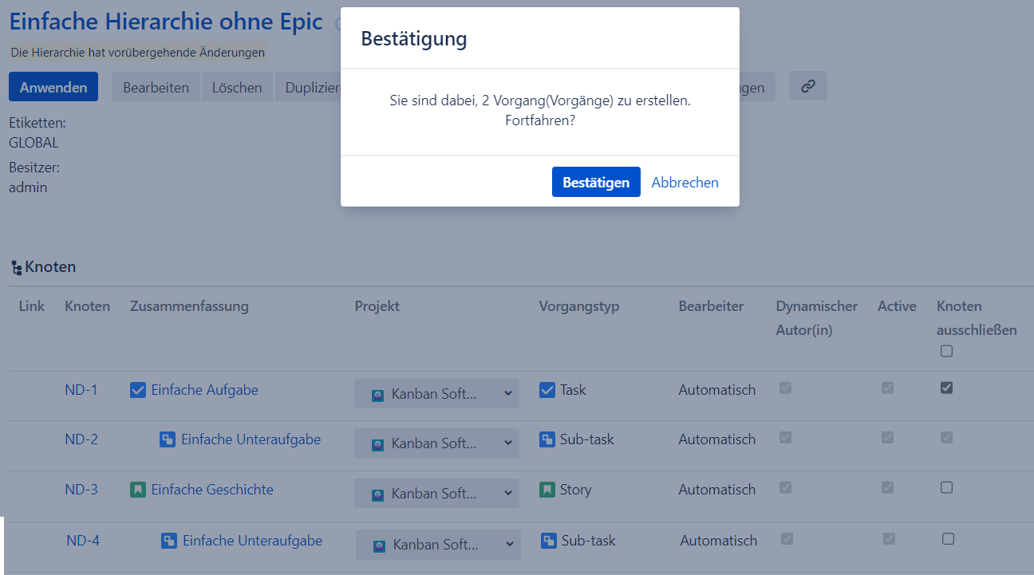Image resolution: width=1034 pixels, height=575 pixels.
Task: Click Abbrechen to cancel the confirmation
Action: coord(685,183)
